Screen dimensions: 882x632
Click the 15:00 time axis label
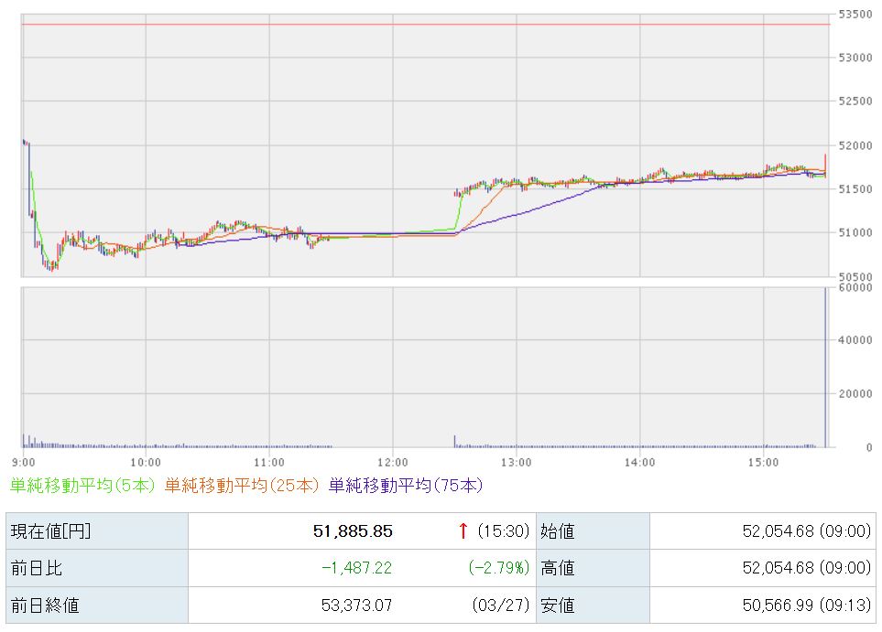tap(763, 462)
